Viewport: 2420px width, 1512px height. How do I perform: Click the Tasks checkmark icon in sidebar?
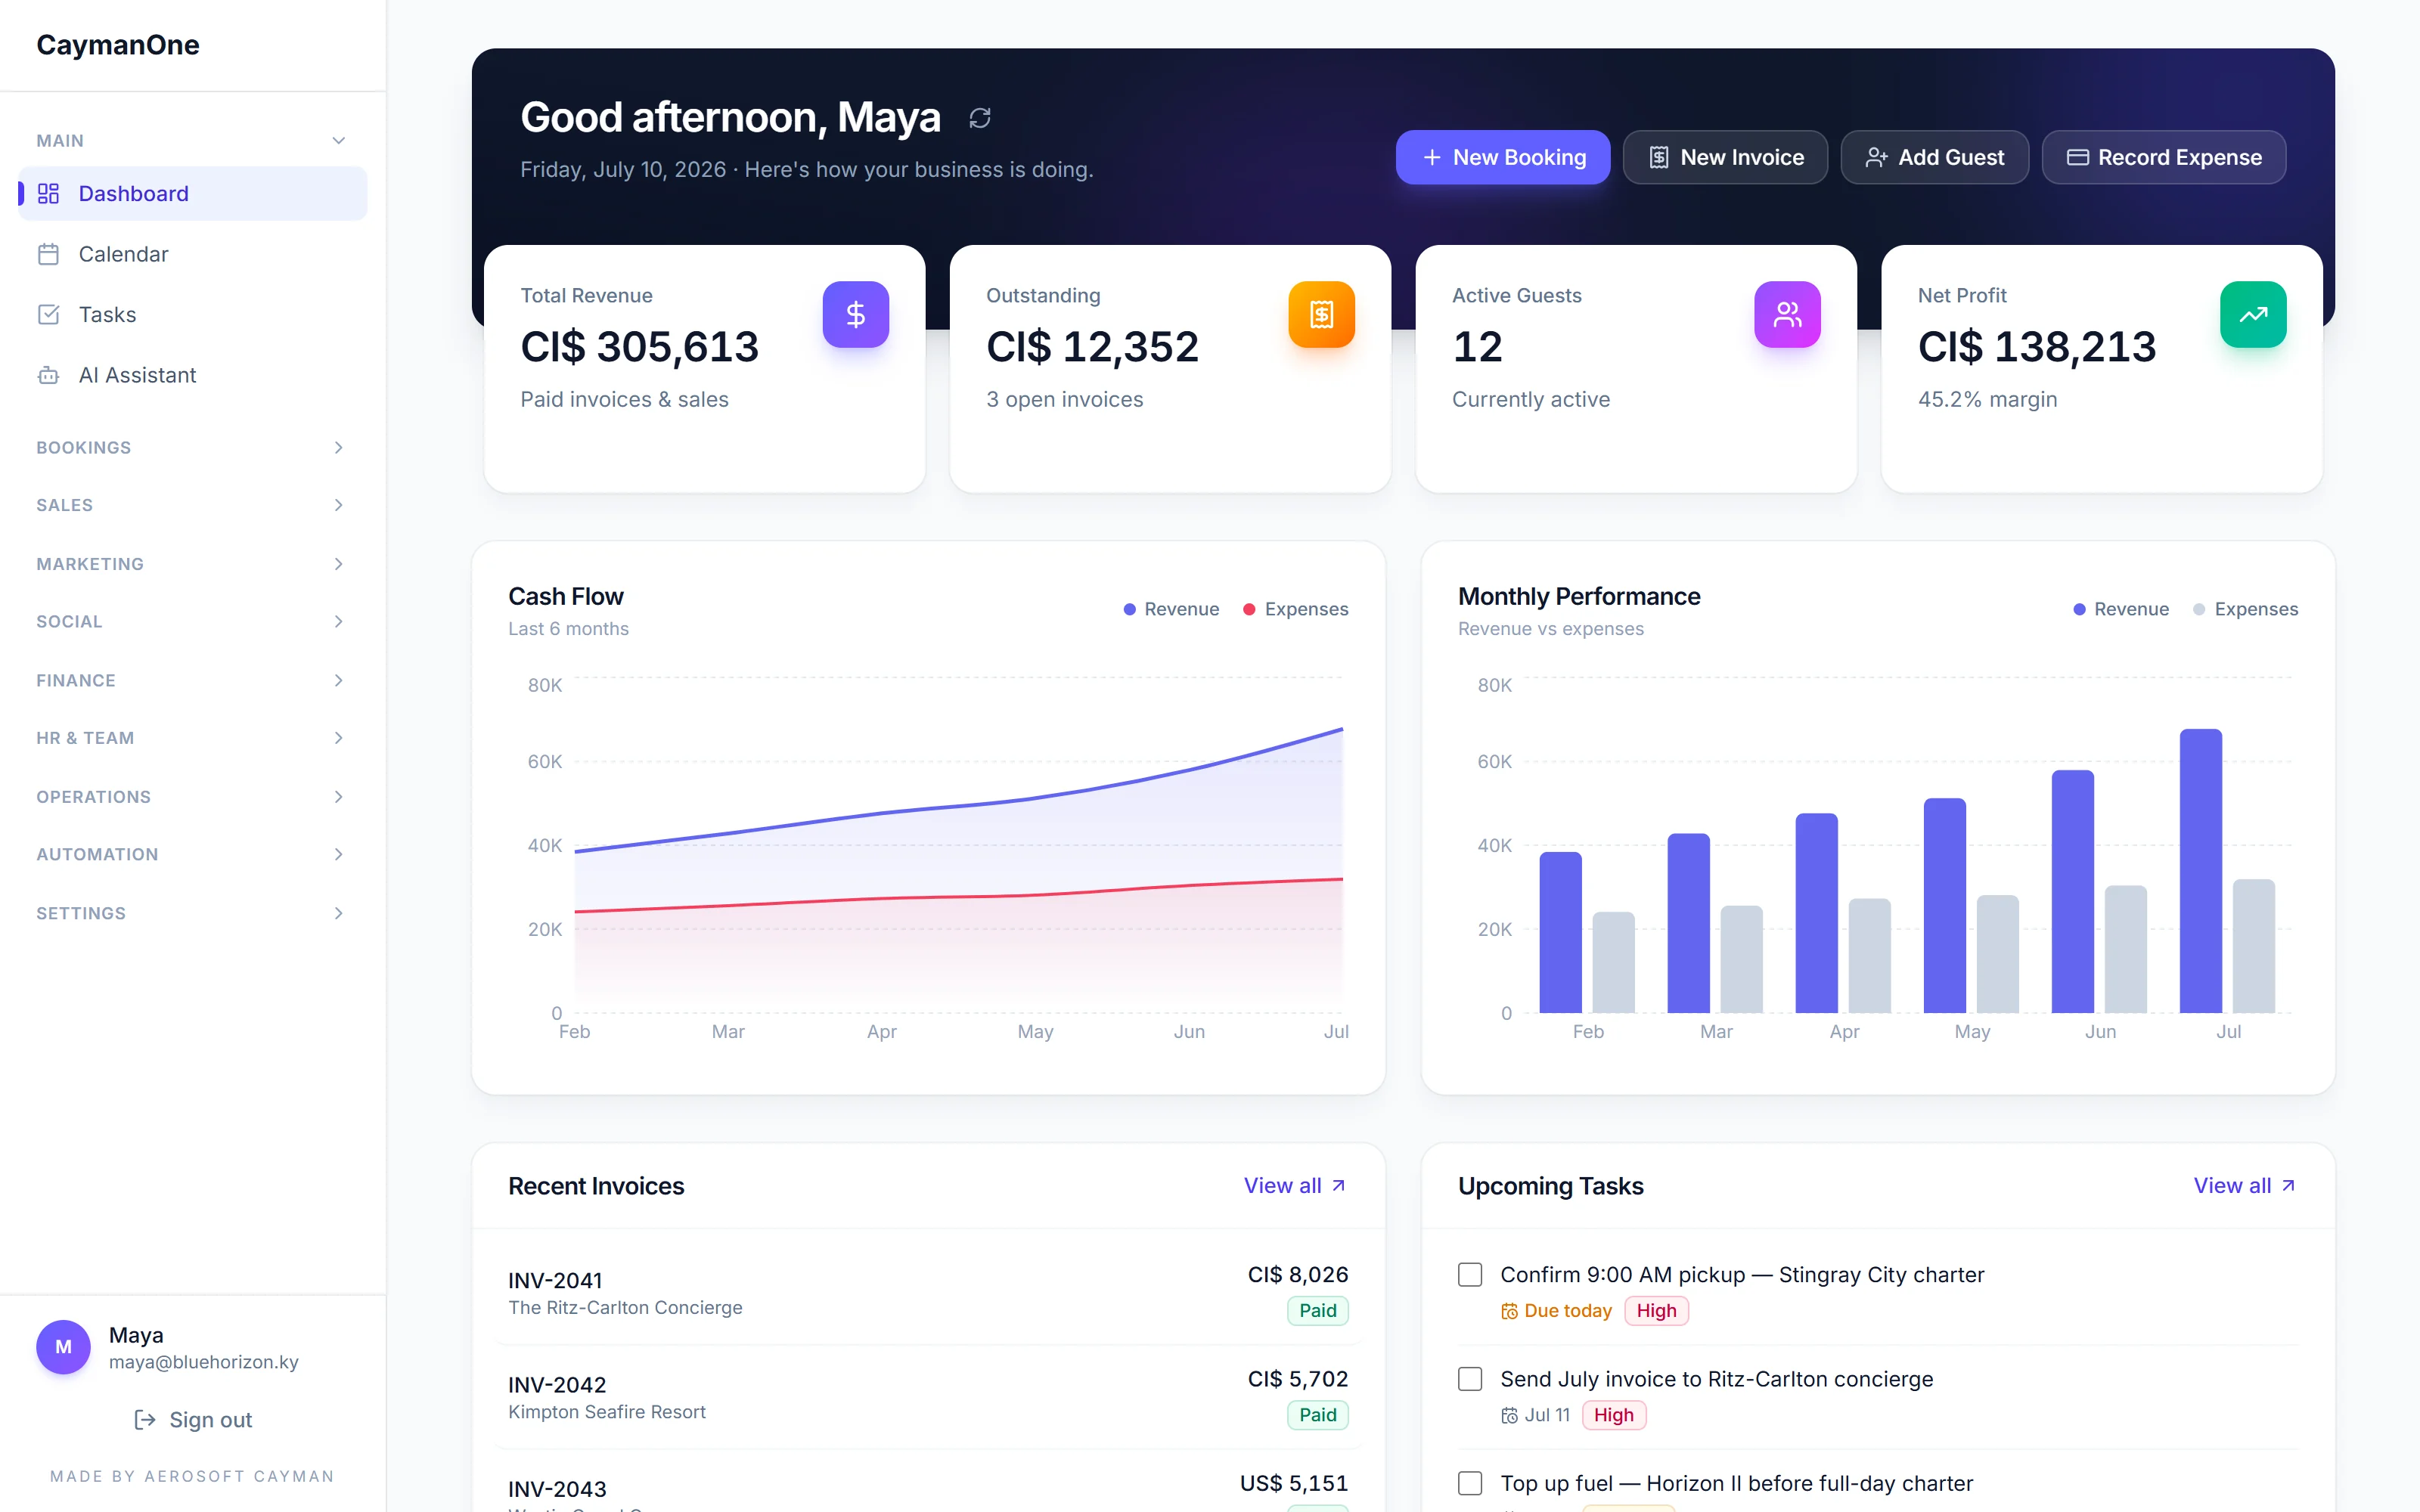pos(48,314)
